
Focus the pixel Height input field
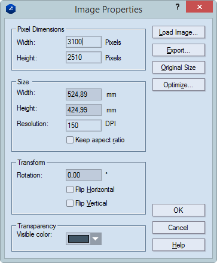tap(84, 57)
